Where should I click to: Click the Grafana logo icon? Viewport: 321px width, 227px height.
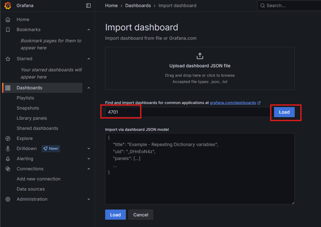(8, 6)
